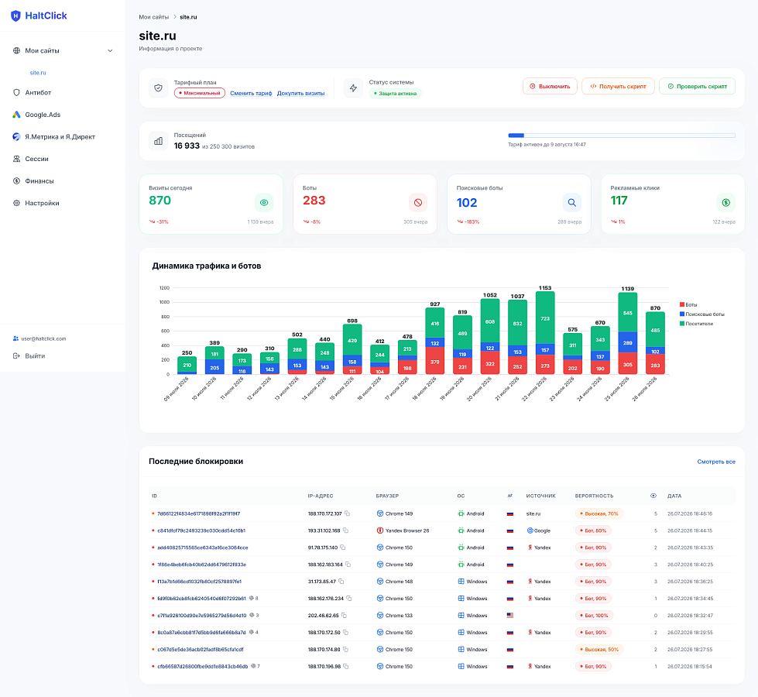Toggle Посетители legend entry

696,324
